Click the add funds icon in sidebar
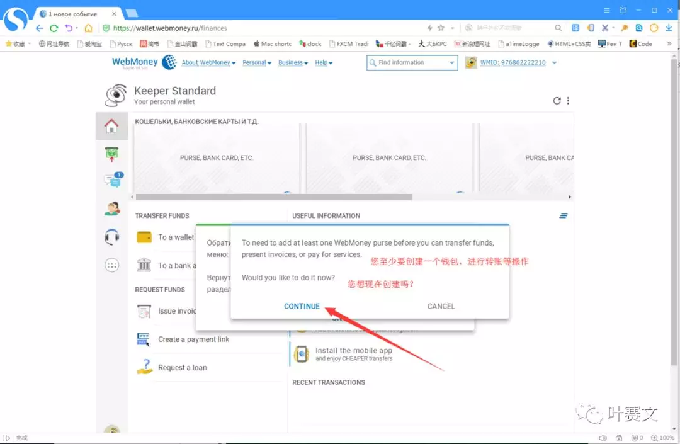 click(x=112, y=154)
